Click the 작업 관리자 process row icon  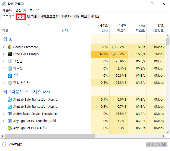[x=10, y=83]
